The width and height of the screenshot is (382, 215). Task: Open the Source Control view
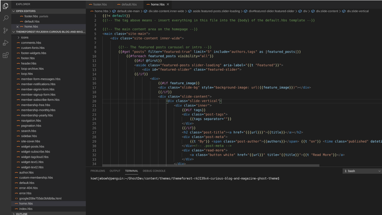point(6,31)
